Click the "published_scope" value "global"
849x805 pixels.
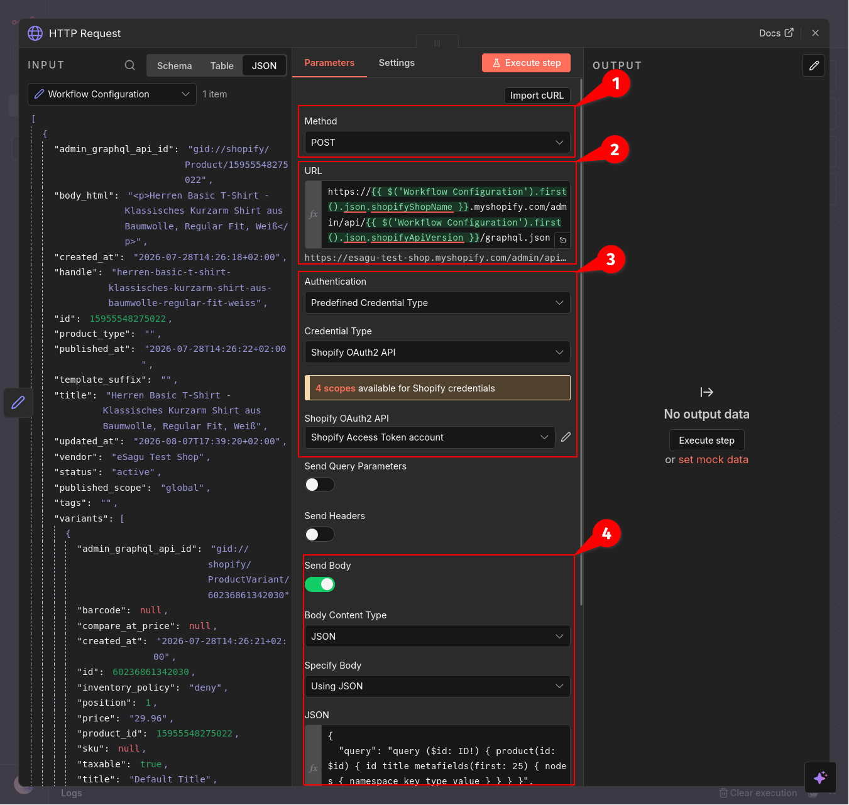[x=183, y=488]
